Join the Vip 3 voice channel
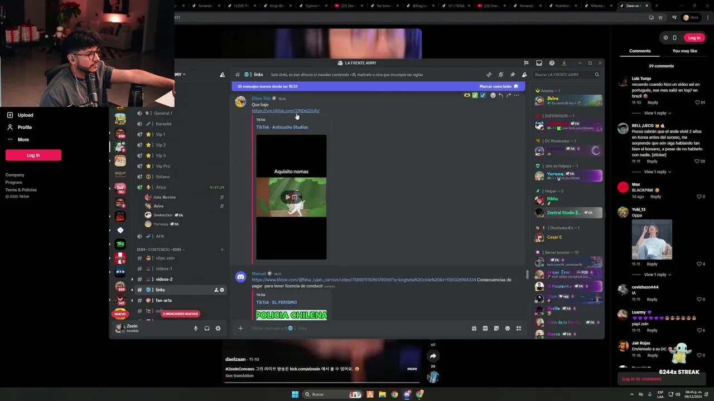714x401 pixels. coord(182,155)
